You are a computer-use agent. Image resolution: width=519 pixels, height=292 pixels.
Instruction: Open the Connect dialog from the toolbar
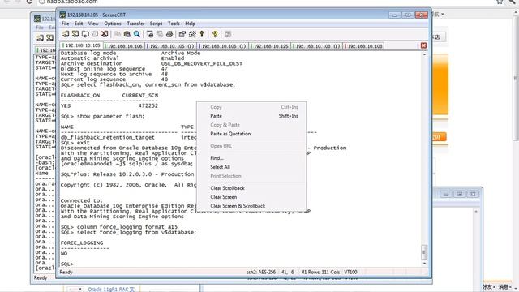[x=66, y=34]
